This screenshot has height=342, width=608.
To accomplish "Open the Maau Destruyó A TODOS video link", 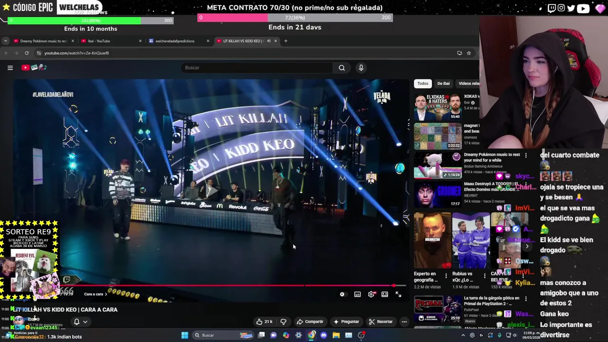I will [491, 186].
